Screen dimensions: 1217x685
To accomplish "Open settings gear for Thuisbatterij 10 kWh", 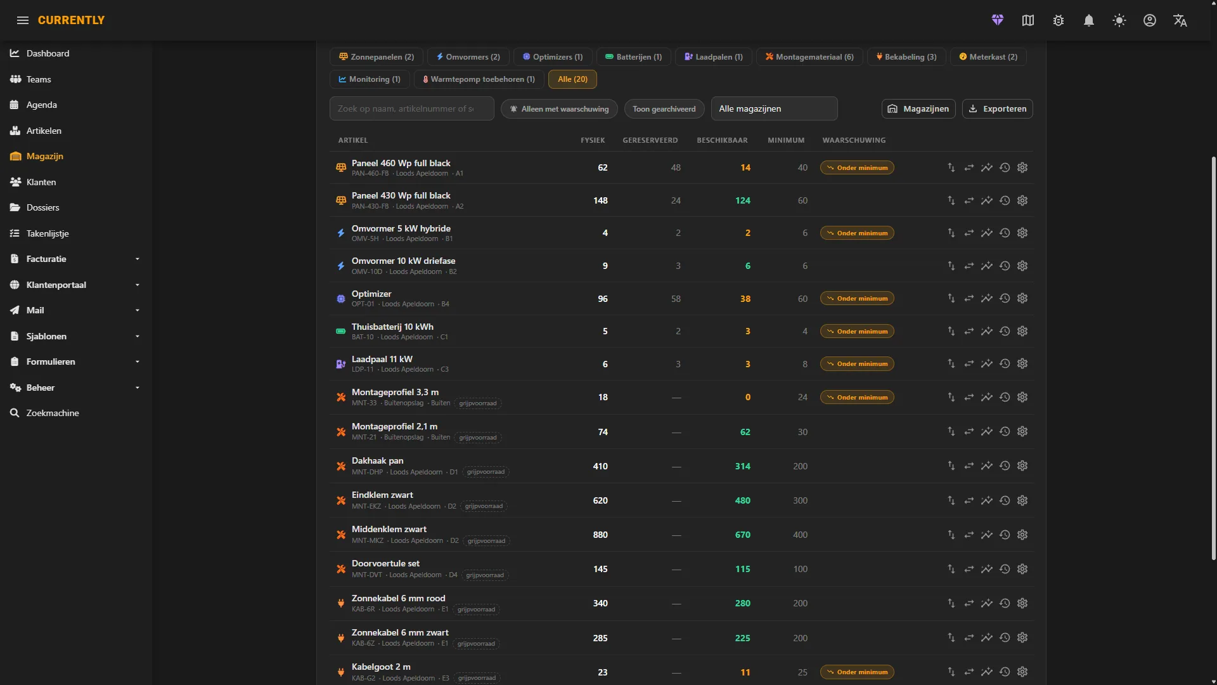I will pyautogui.click(x=1022, y=331).
